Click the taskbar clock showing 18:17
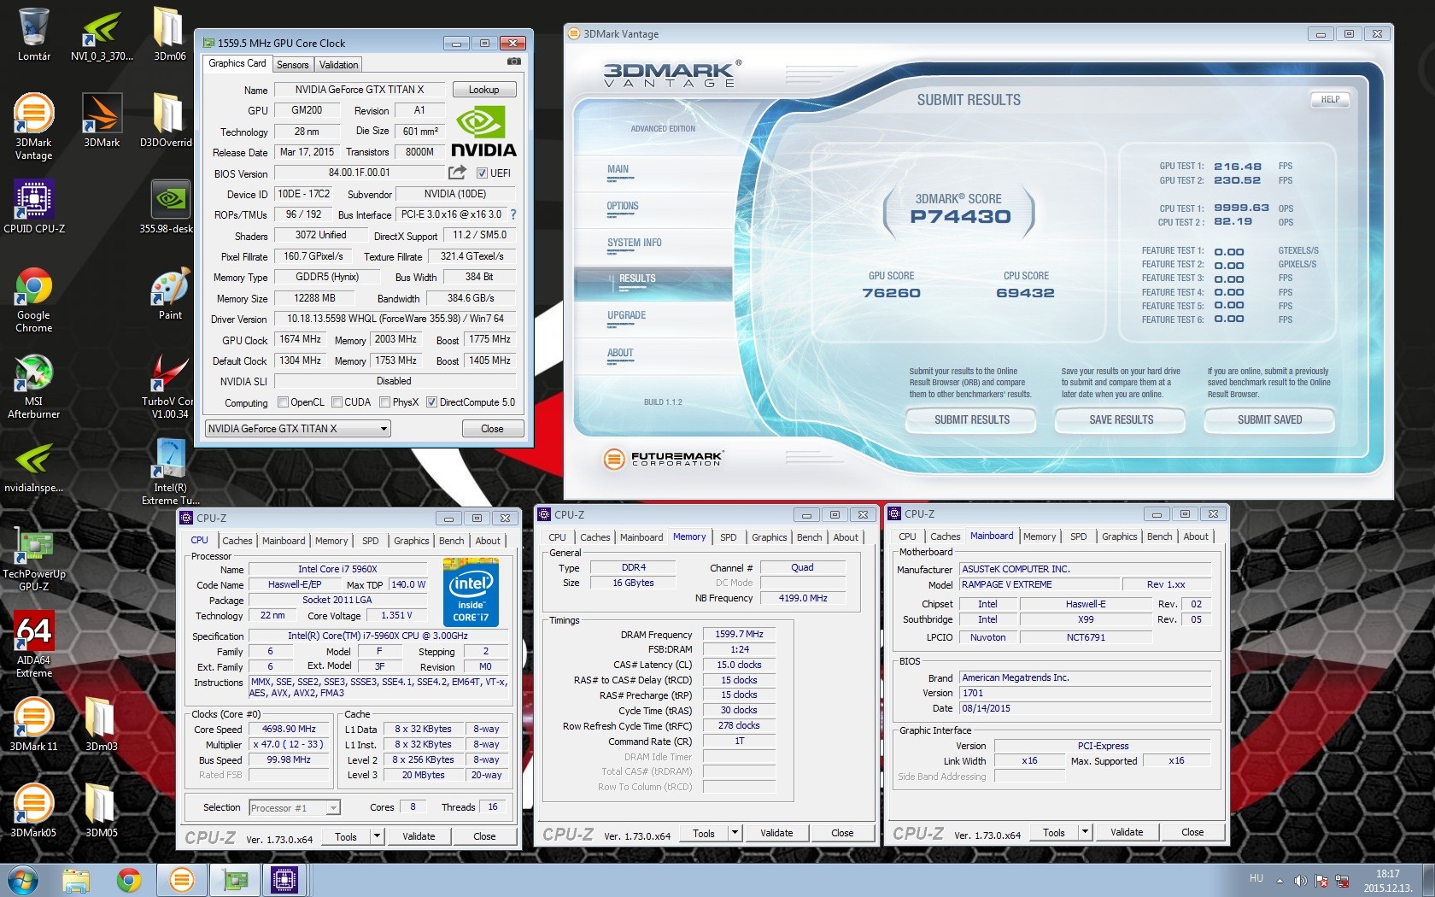The height and width of the screenshot is (897, 1435). (1388, 881)
